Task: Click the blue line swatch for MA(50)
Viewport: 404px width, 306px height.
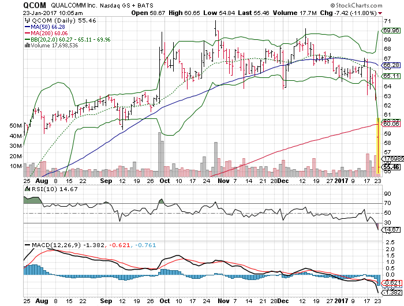Action: 27,27
